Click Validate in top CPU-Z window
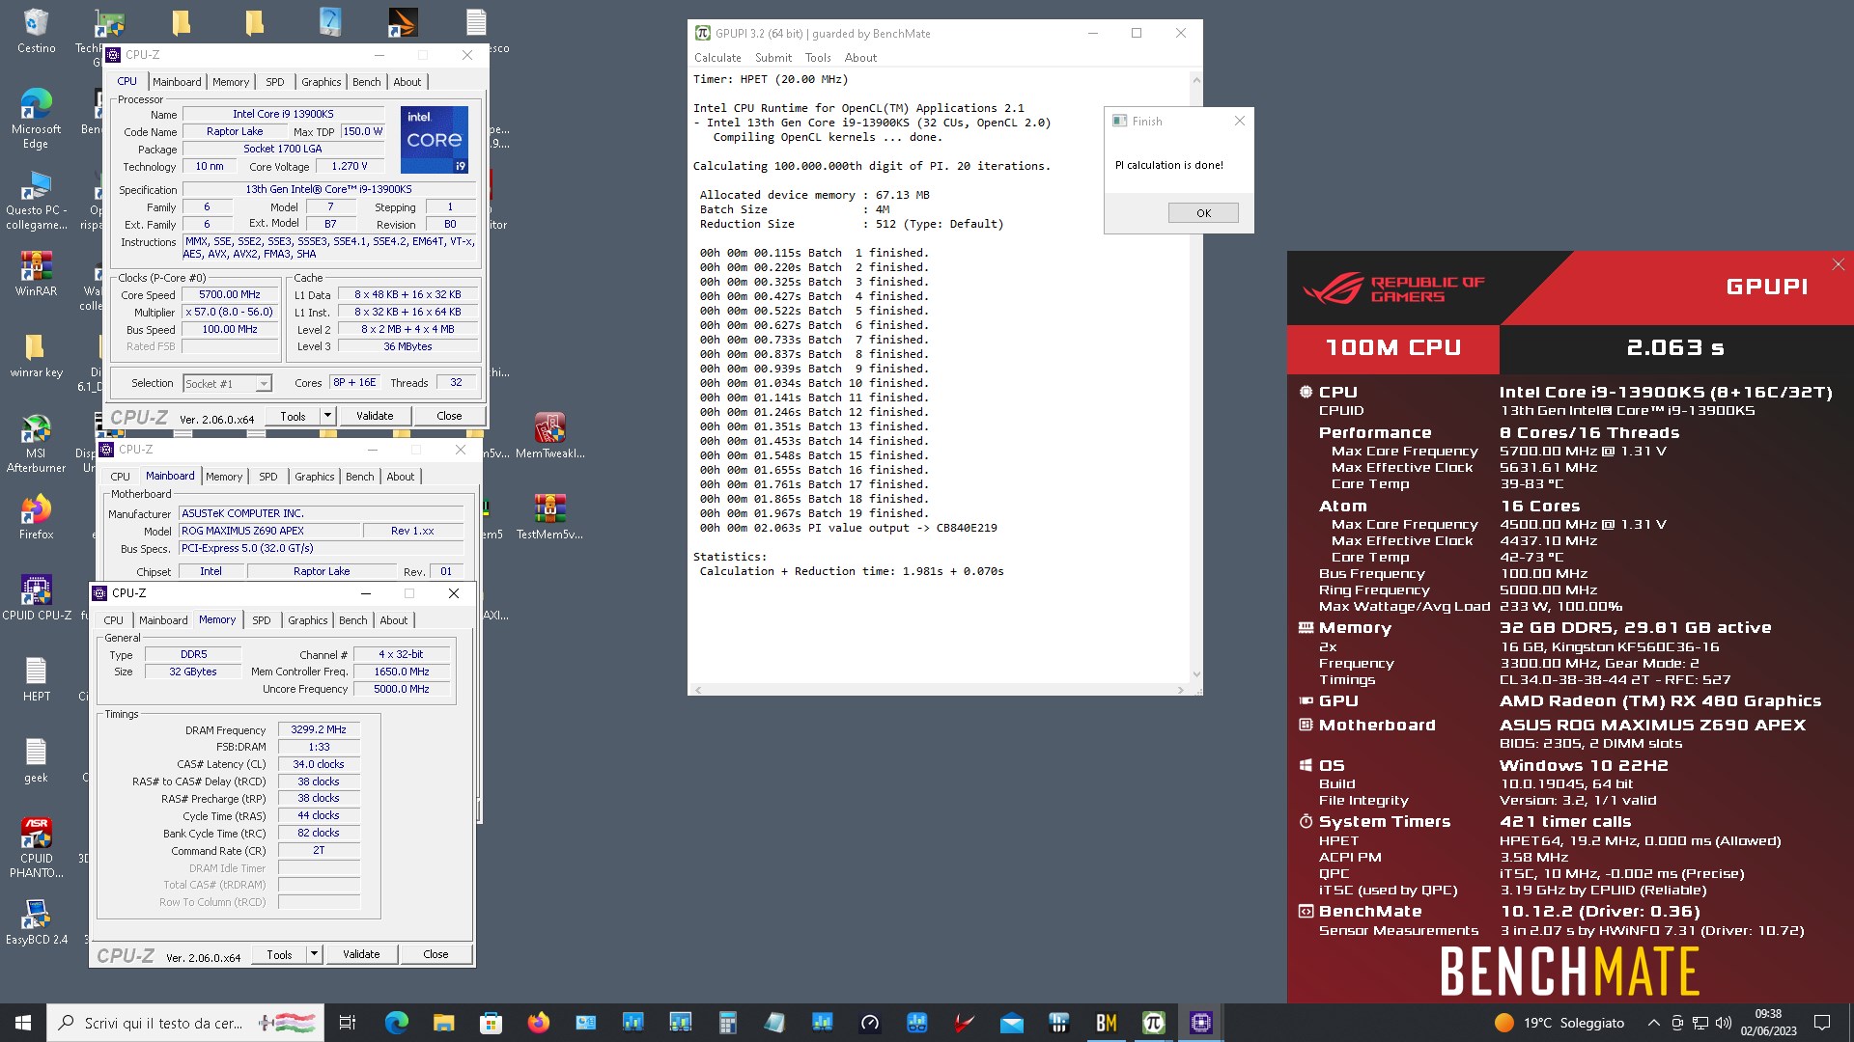Viewport: 1854px width, 1042px height. point(375,416)
